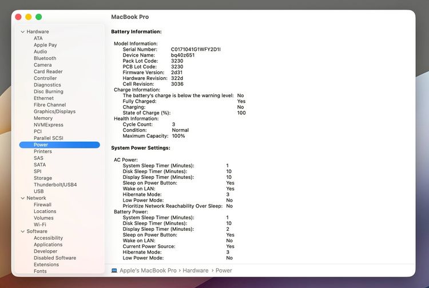Click the green zoom window button
The height and width of the screenshot is (288, 429).
38,17
